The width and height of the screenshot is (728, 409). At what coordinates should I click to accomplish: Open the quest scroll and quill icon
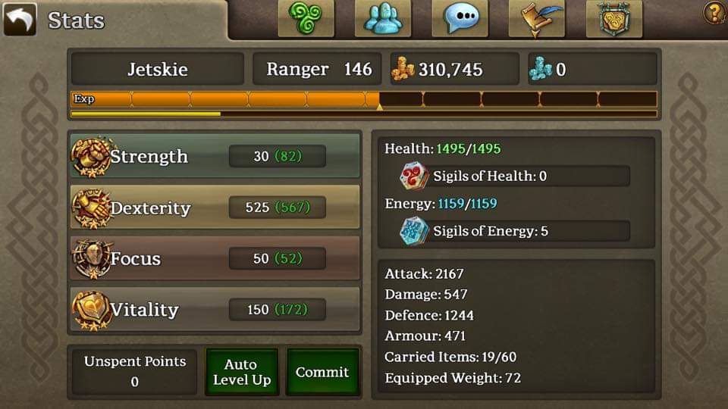537,18
